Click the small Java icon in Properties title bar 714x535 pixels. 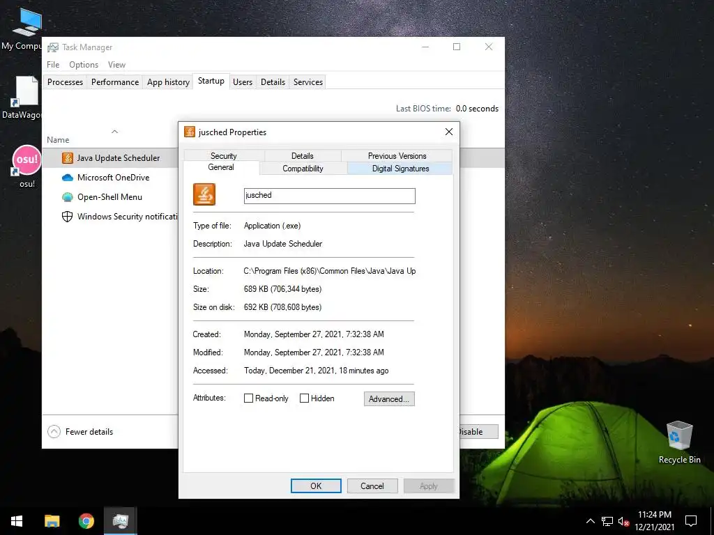coord(190,132)
